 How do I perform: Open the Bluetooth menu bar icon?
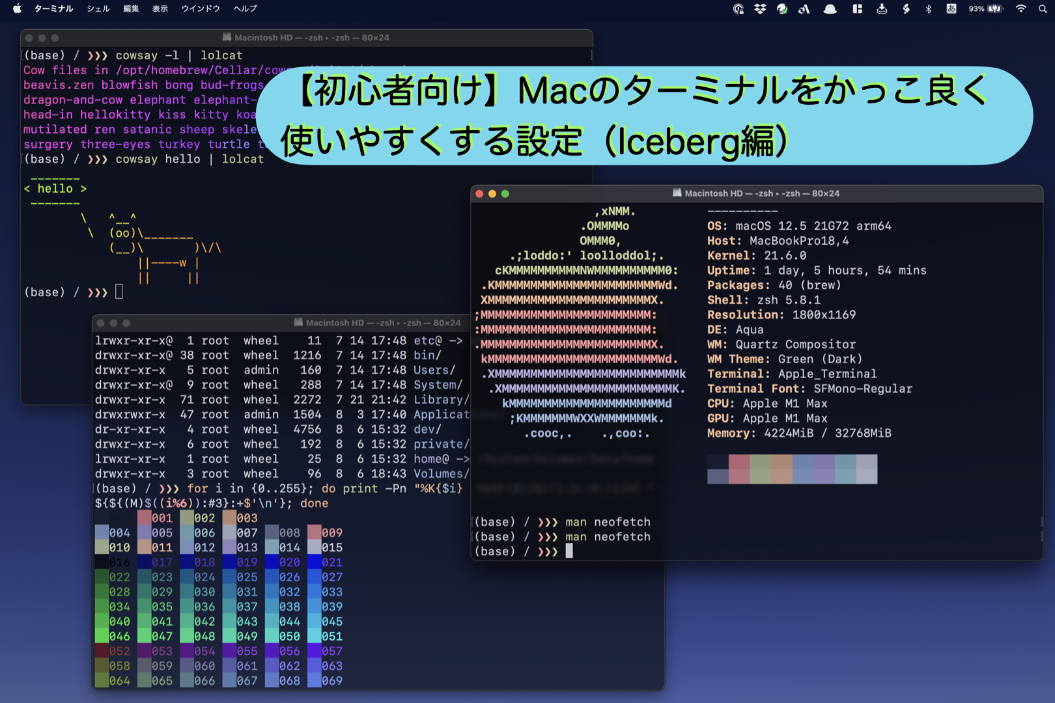pos(927,9)
